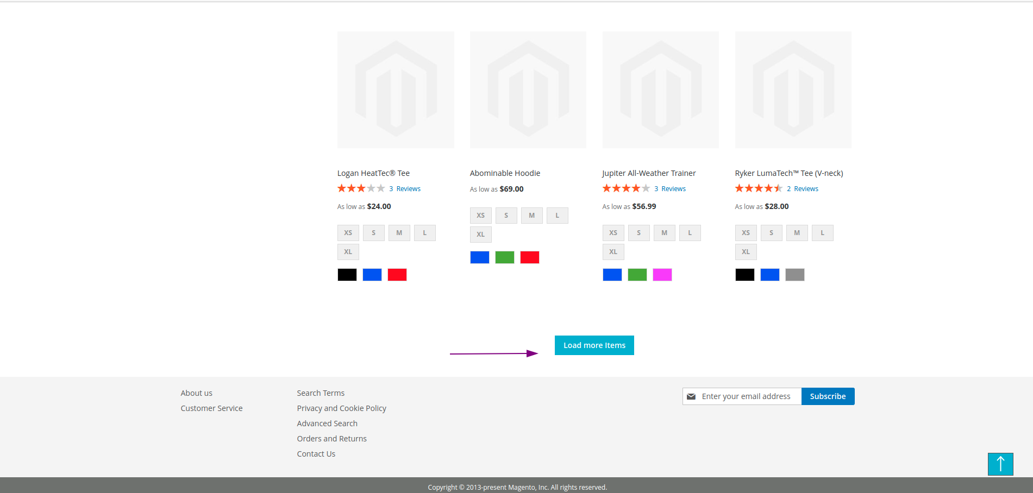Pick red color for Logan HeatTec Tee
Viewport: 1033px width, 493px height.
[x=397, y=275]
